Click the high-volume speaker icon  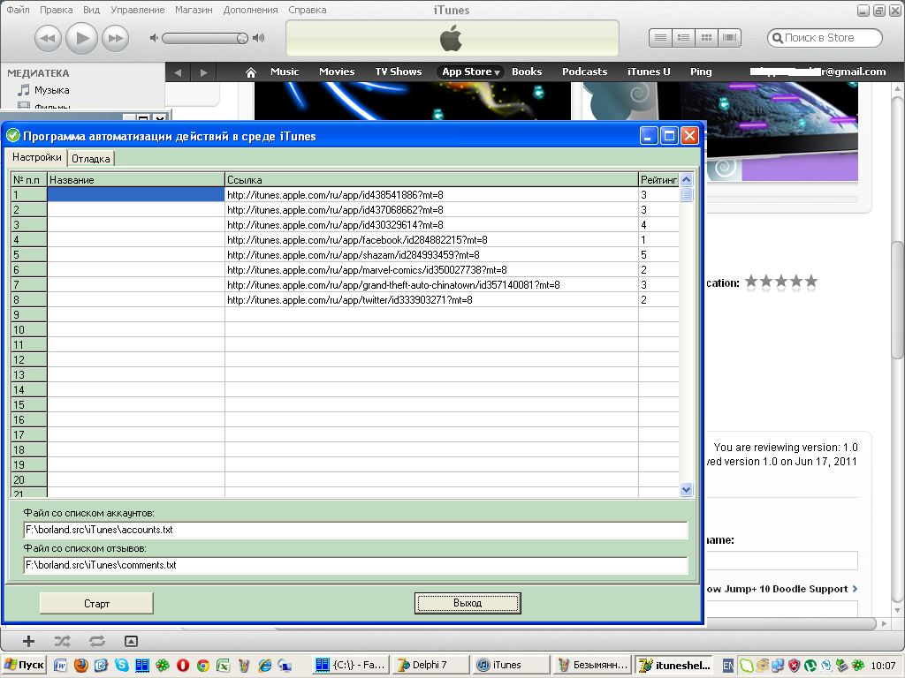click(x=259, y=38)
